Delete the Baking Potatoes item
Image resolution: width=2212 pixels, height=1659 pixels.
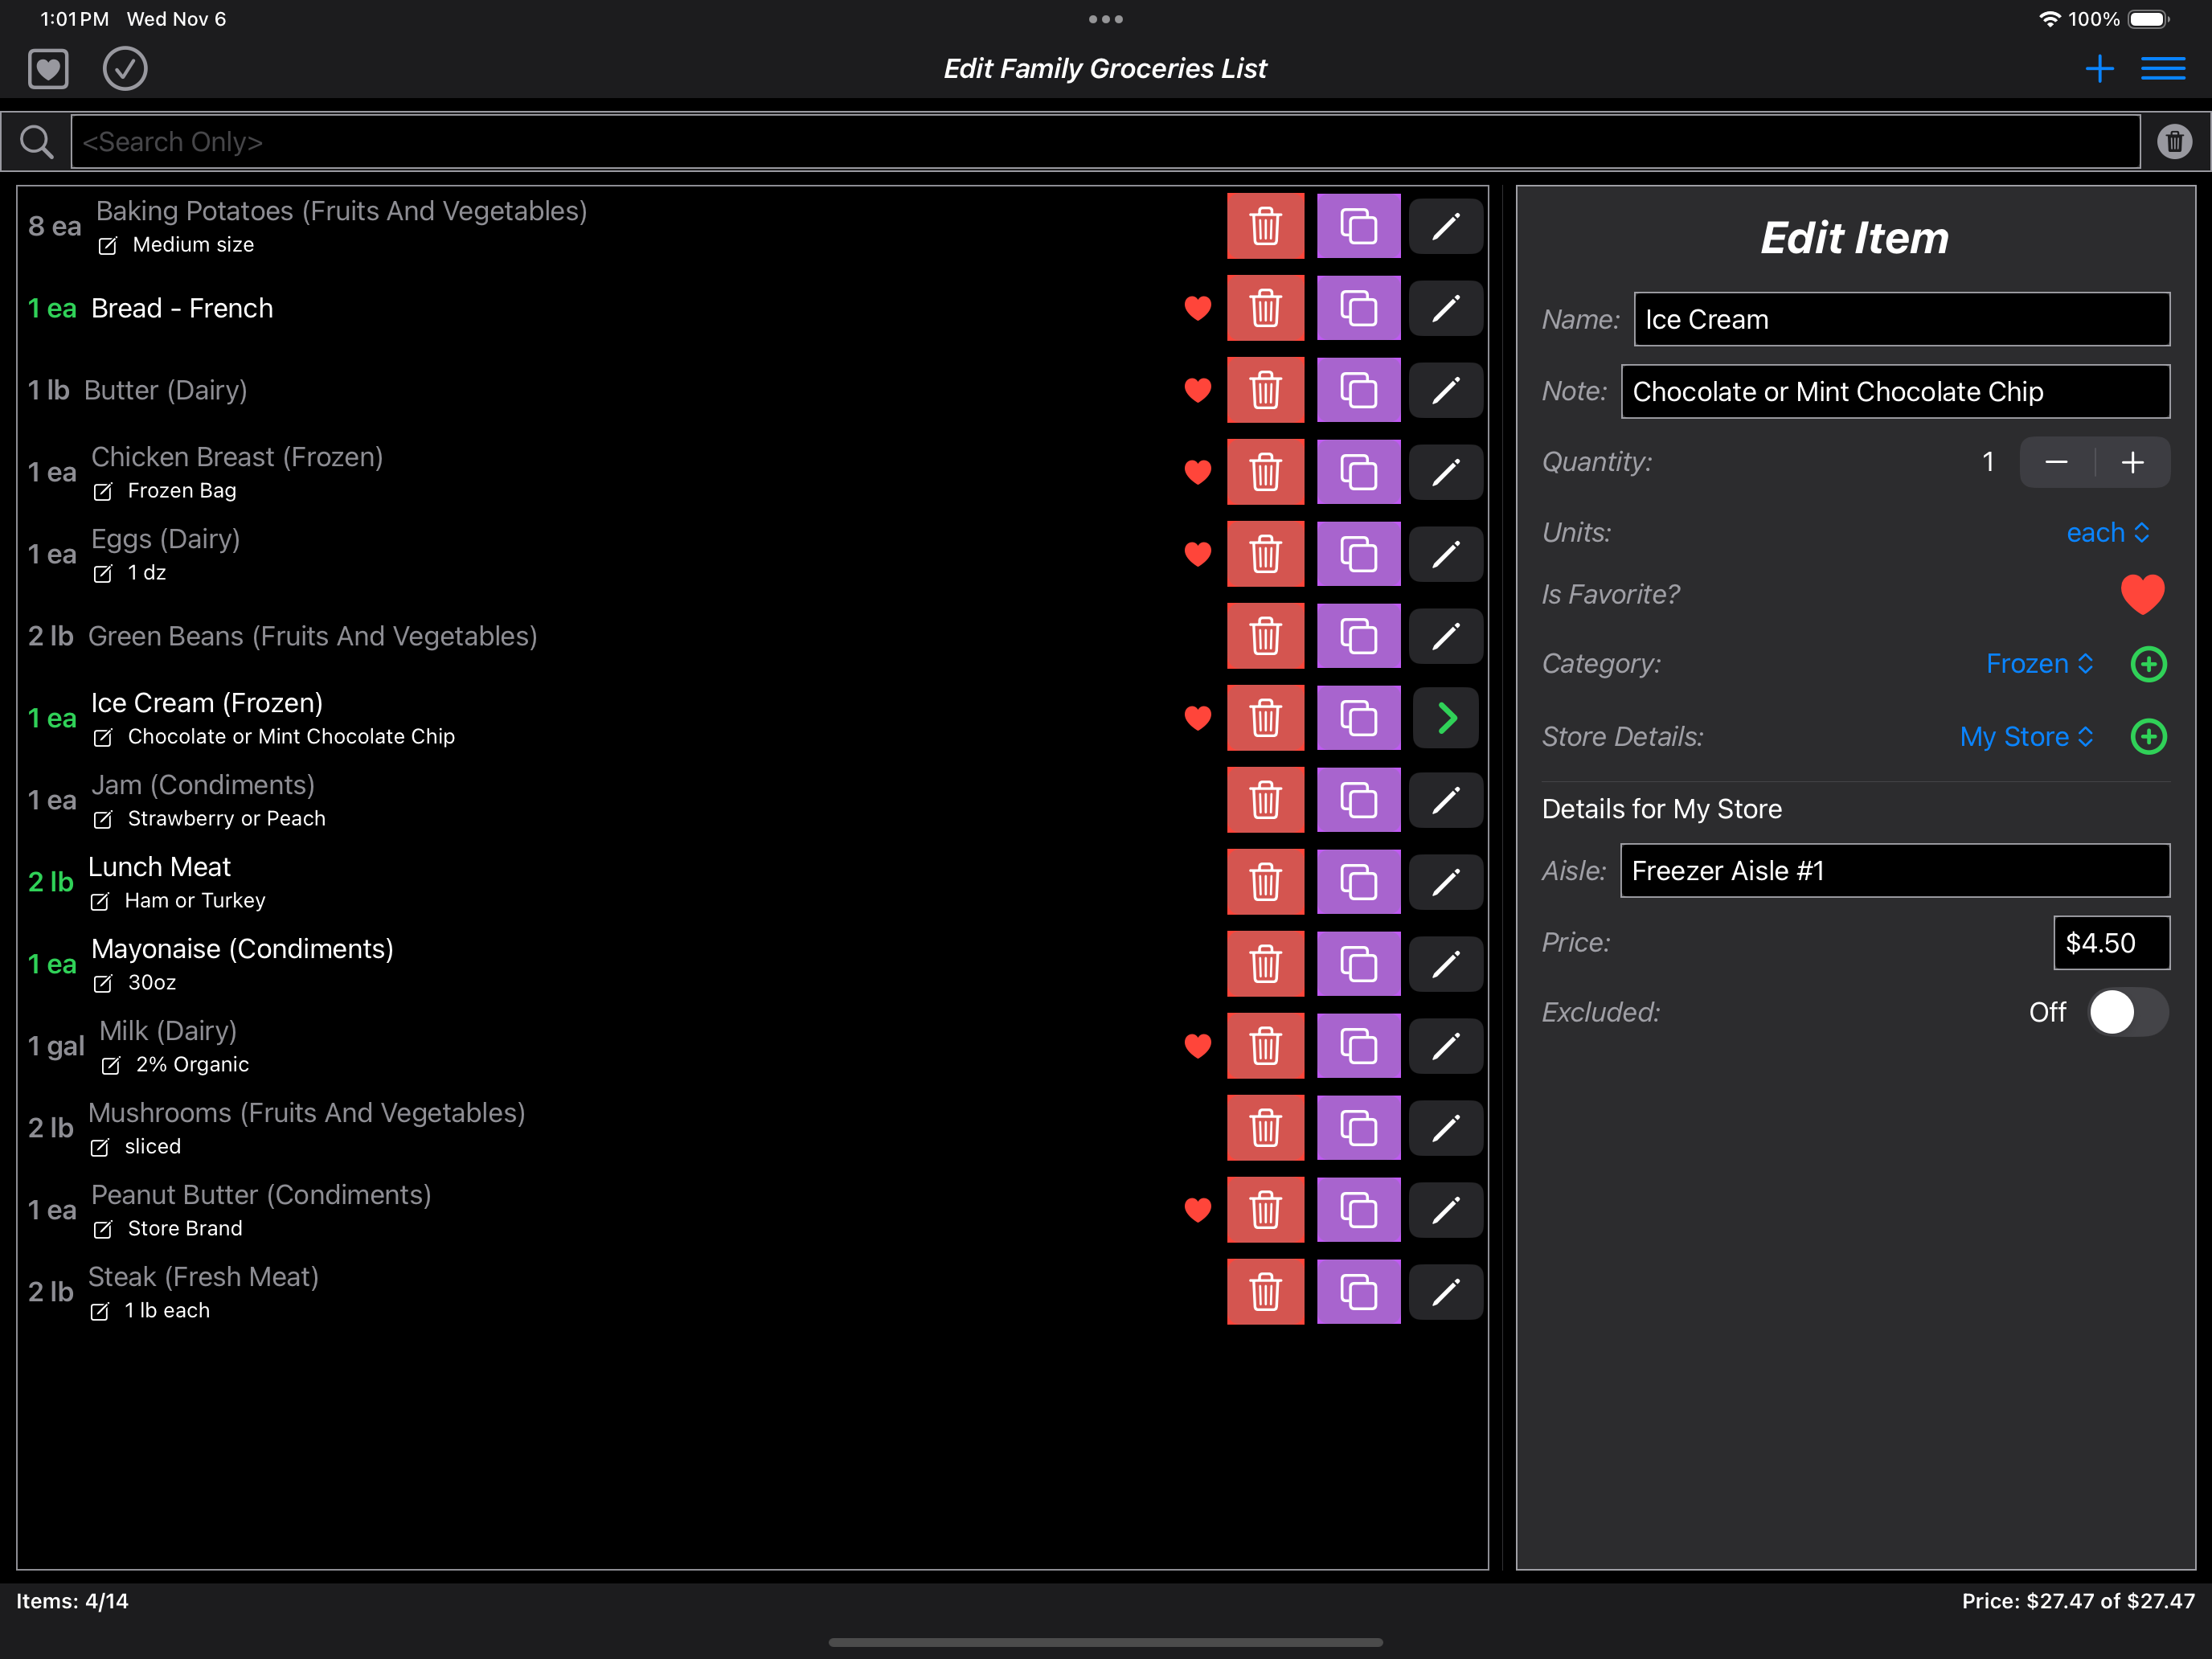pos(1265,226)
